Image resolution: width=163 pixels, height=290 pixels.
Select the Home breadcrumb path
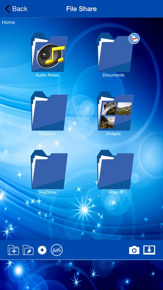tap(8, 22)
